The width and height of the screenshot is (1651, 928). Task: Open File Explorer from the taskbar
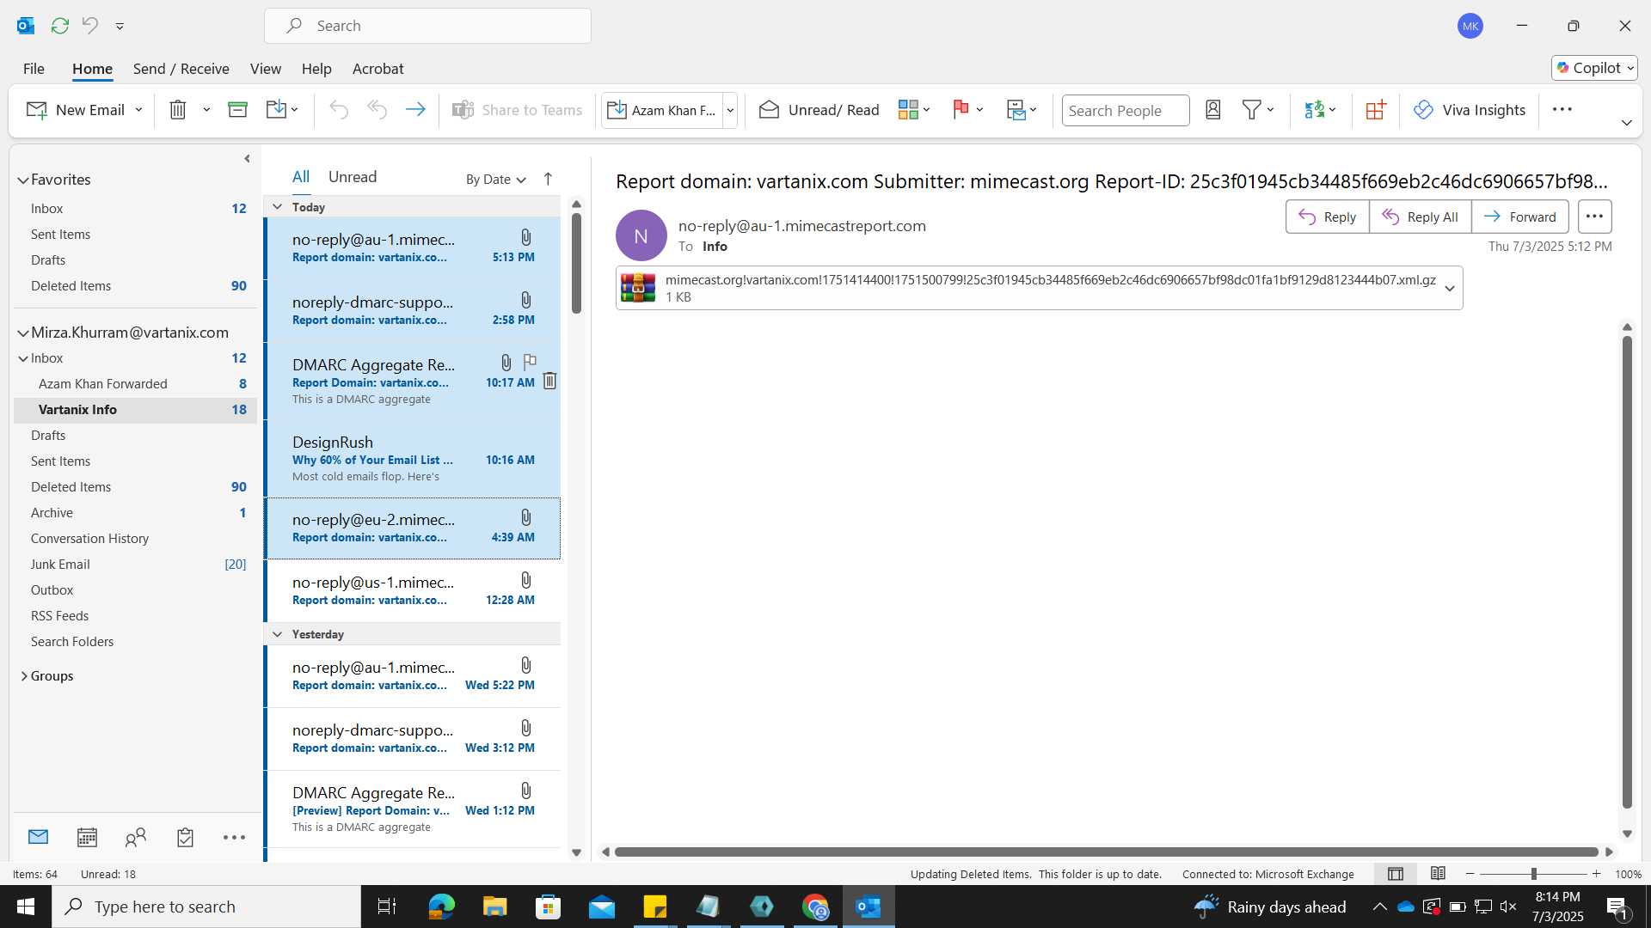coord(494,907)
